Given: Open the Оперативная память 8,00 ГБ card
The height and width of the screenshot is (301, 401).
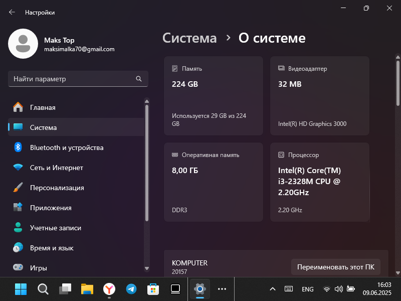Looking at the screenshot, I should [214, 182].
